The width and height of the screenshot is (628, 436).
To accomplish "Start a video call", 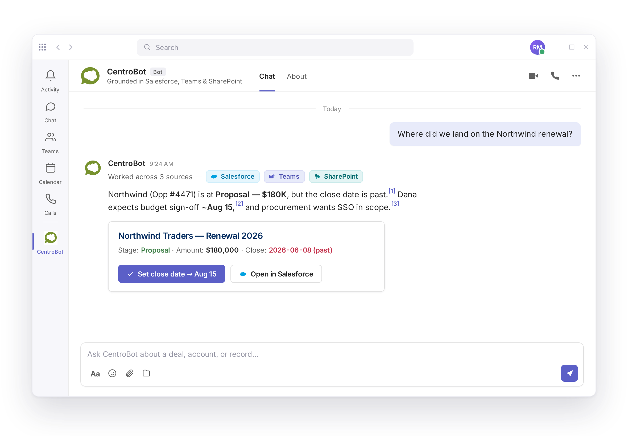I will tap(533, 76).
